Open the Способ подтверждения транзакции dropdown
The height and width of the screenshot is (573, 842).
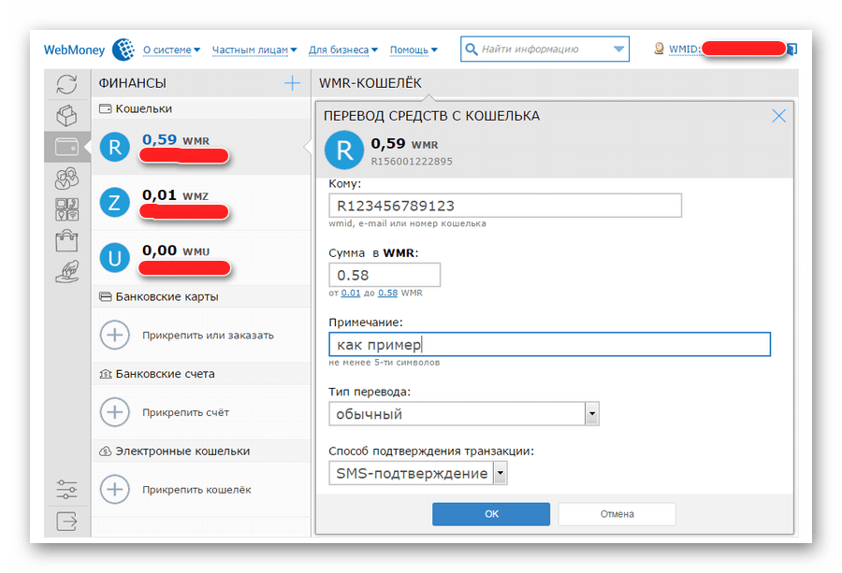(501, 474)
